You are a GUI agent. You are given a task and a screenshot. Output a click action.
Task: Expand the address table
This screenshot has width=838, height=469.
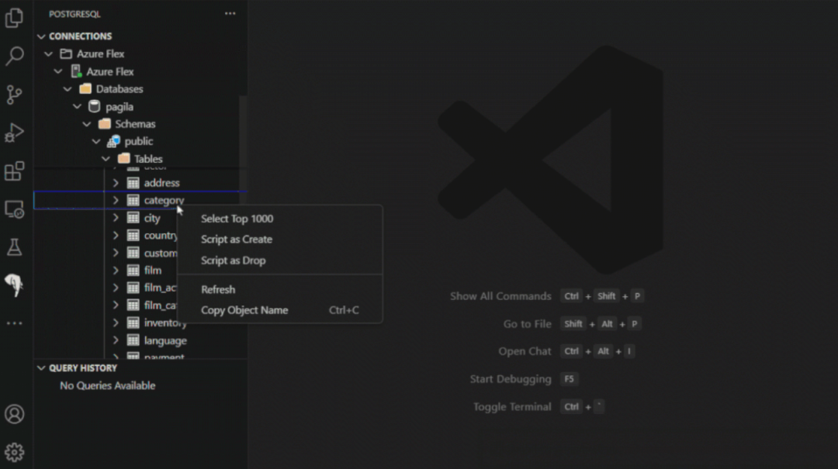click(116, 183)
